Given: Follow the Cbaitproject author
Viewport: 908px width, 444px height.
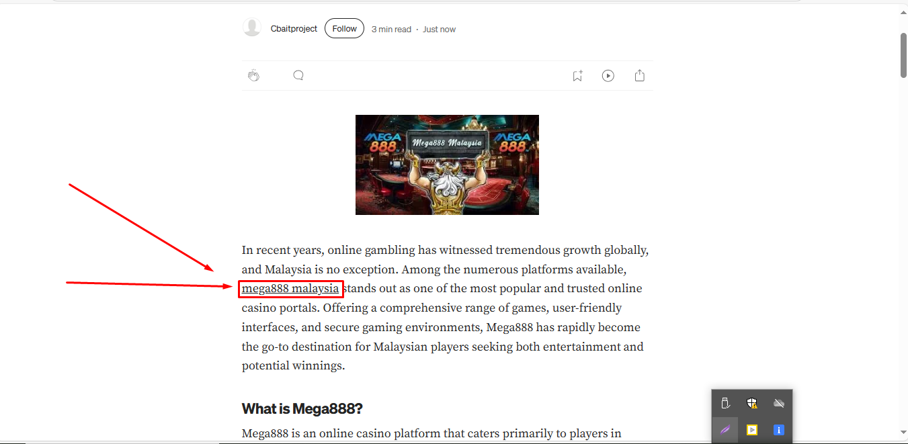Looking at the screenshot, I should tap(345, 29).
